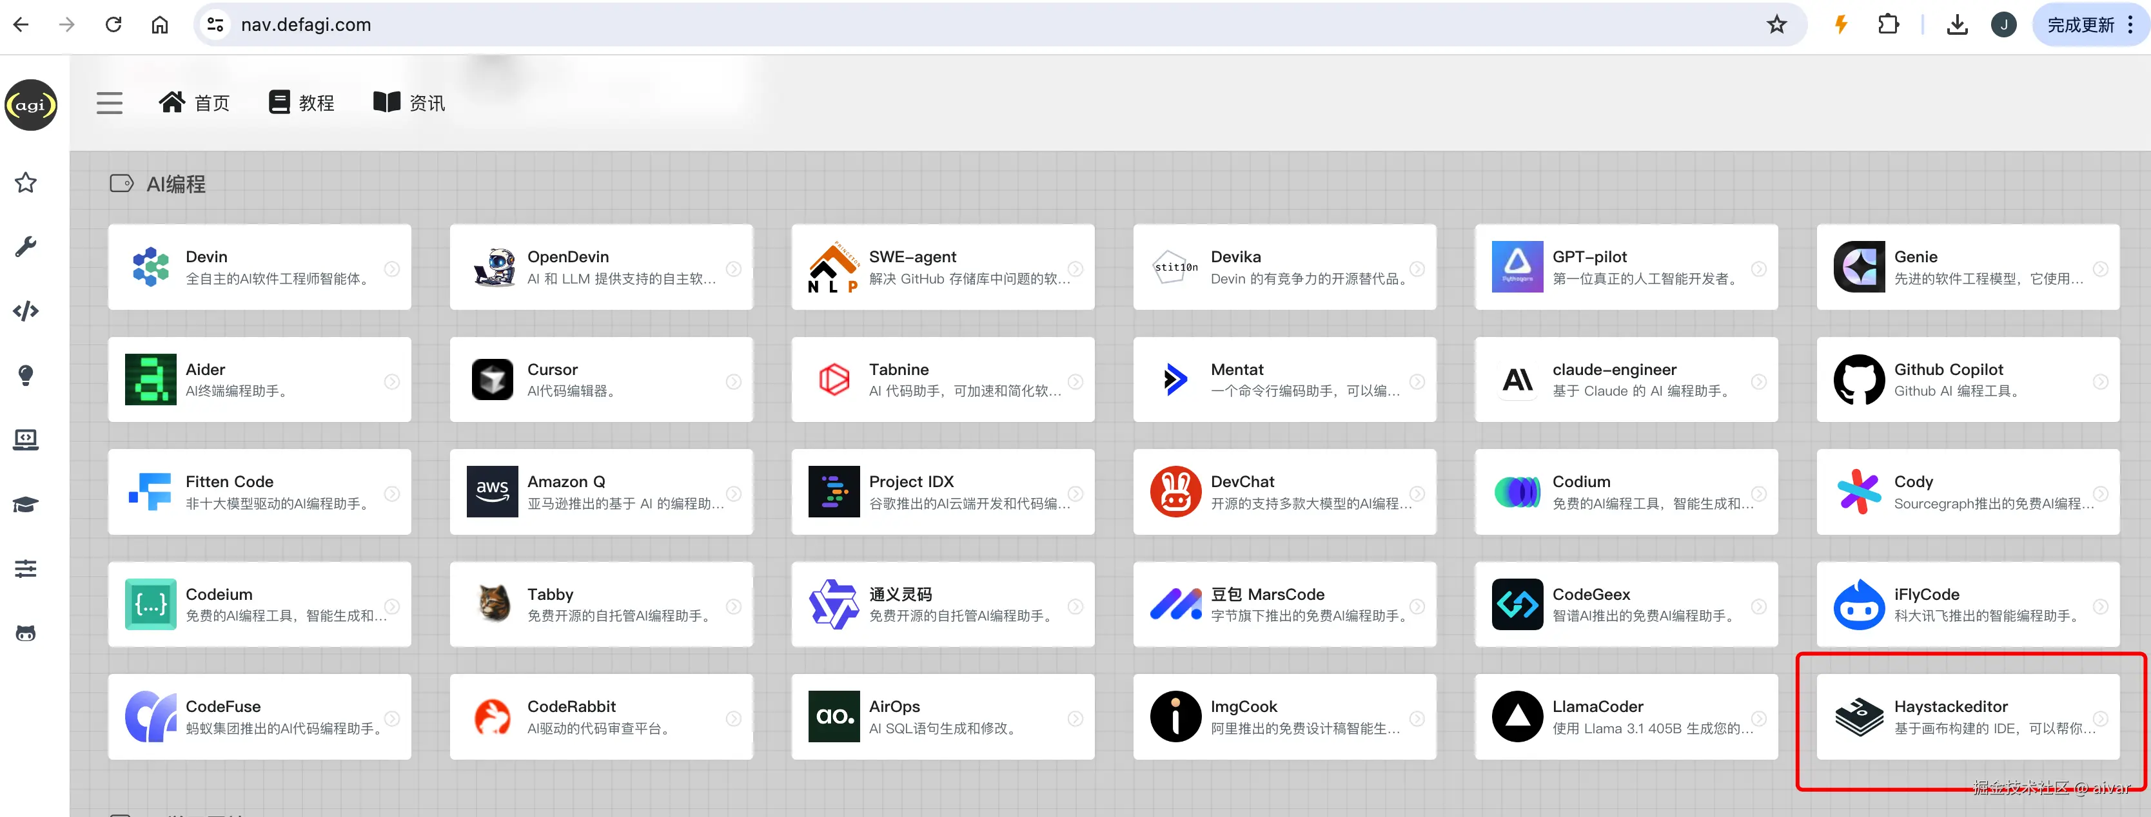
Task: Open the 资讯 news menu item
Action: point(409,102)
